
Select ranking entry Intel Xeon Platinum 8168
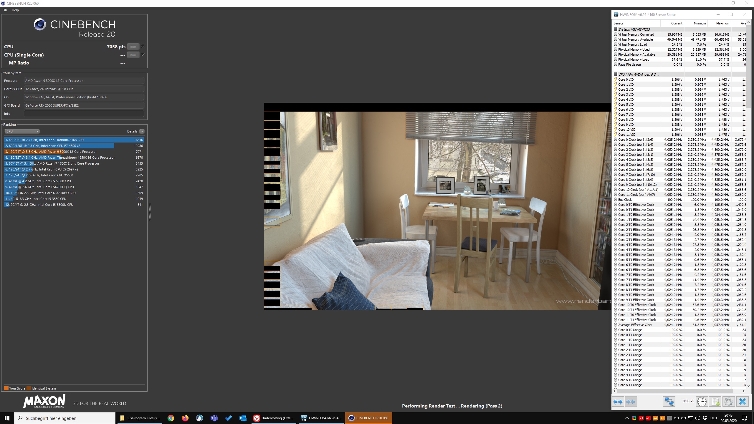pyautogui.click(x=74, y=140)
